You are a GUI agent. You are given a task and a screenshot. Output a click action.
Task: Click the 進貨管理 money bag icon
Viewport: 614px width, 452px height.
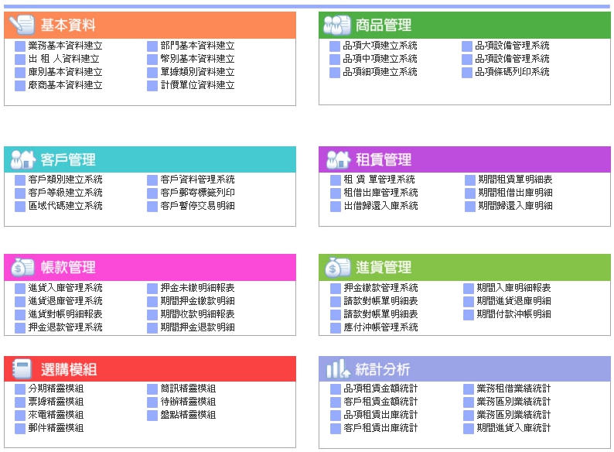337,267
